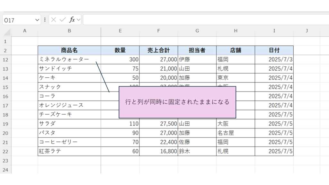Select row 12 header
Viewport: 329px width, 185px height.
[5, 59]
